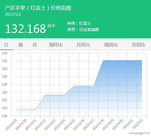
Task: Switch to the 周同比 tab
Action: [x=111, y=45]
